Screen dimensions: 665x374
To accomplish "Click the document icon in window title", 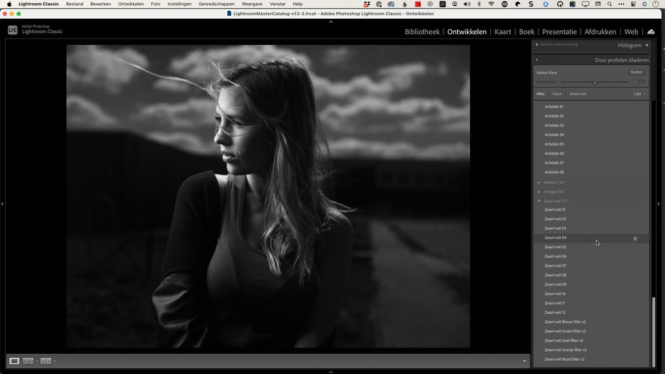I will tap(229, 14).
